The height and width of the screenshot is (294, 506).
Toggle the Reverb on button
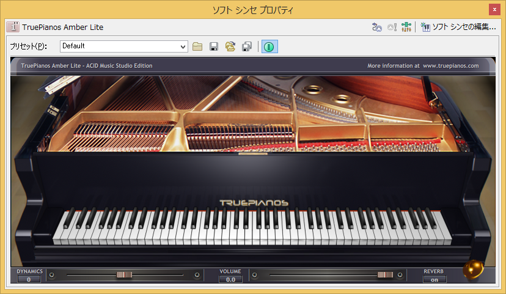[435, 279]
